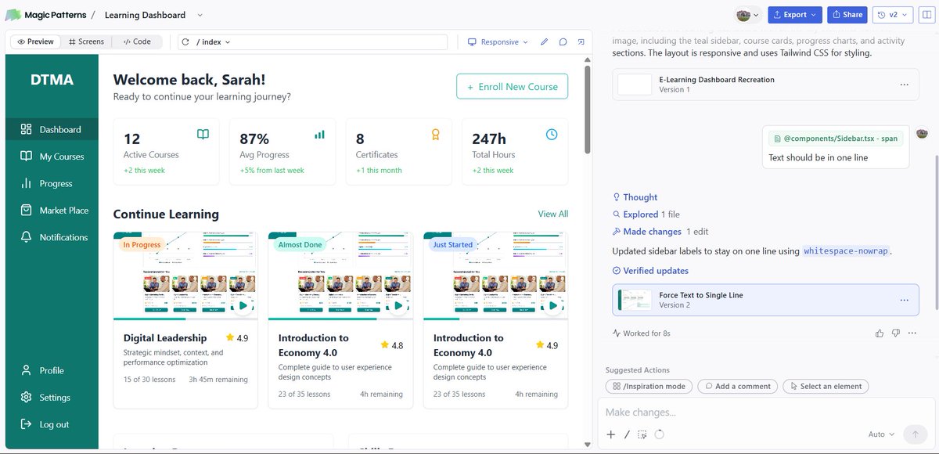Click the comment bubble icon in preview toolbar
This screenshot has width=939, height=454.
(563, 41)
